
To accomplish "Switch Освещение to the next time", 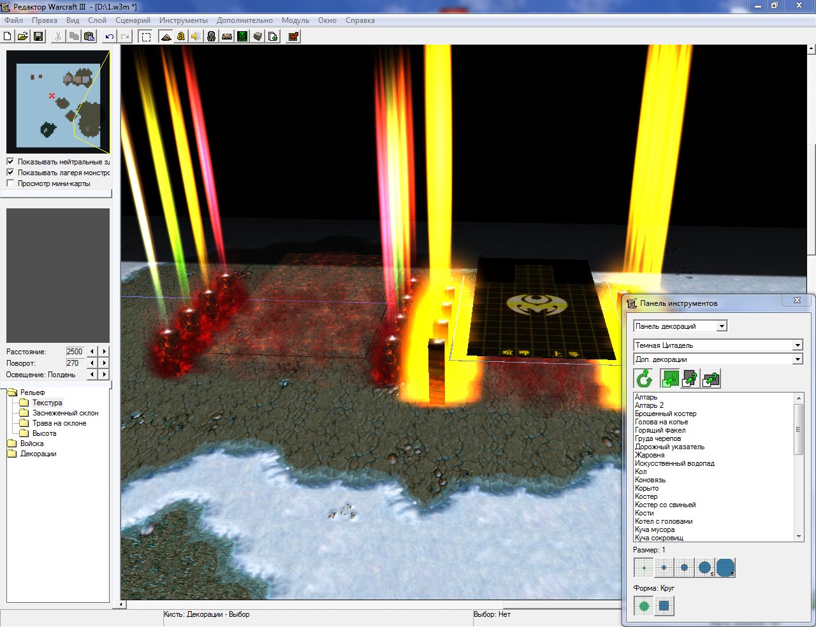I will point(105,375).
